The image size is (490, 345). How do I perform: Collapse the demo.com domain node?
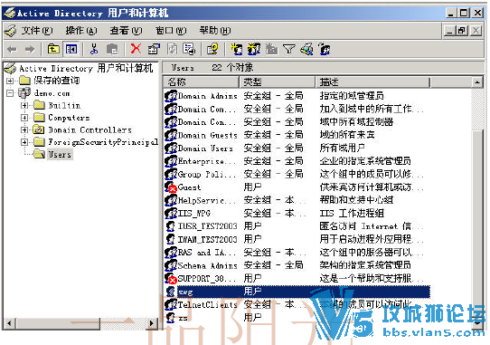(10, 93)
